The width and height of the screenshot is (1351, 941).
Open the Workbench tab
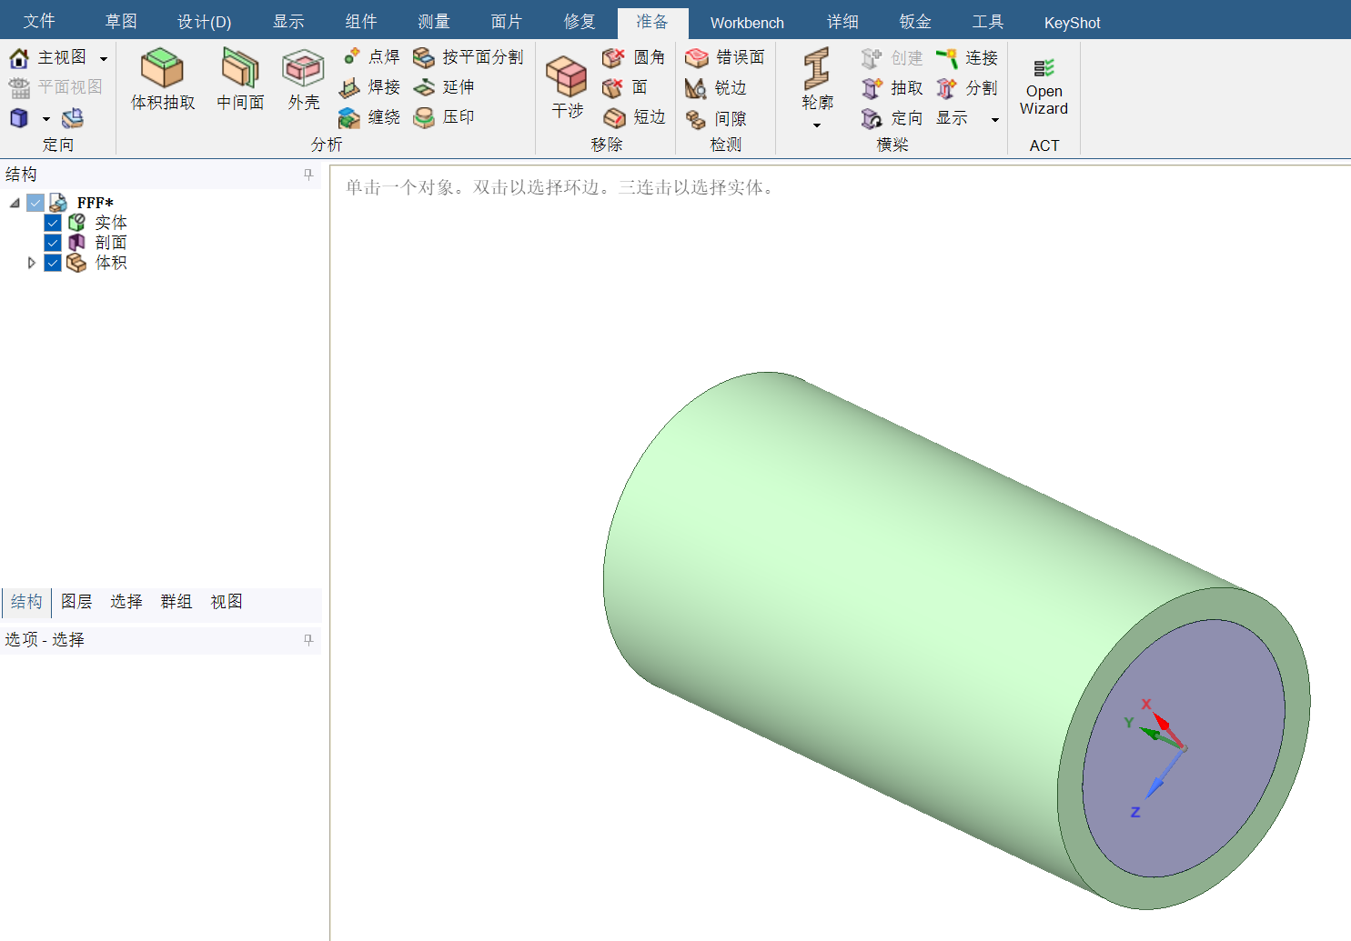747,23
